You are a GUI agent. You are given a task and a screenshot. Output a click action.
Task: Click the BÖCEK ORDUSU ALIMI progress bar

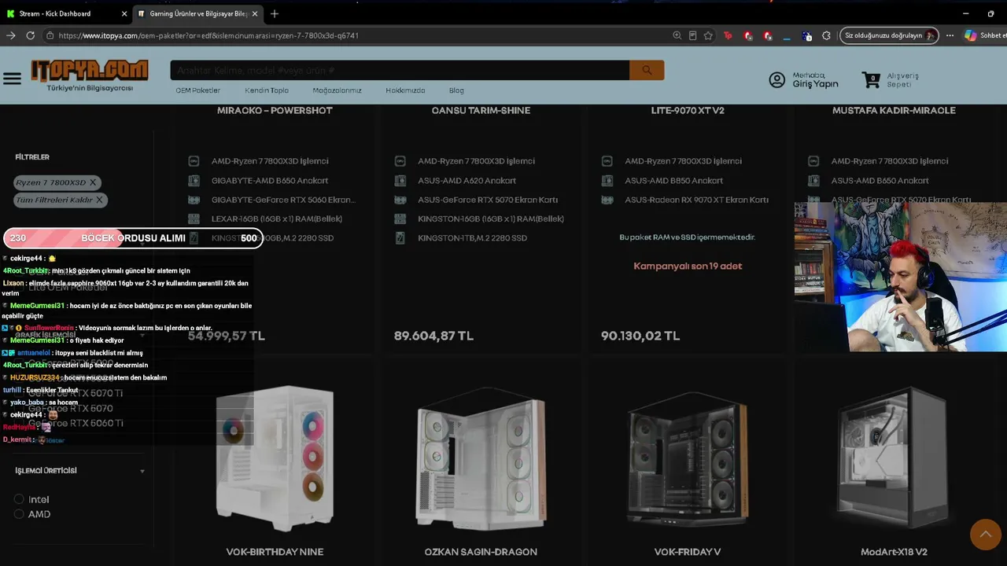133,238
